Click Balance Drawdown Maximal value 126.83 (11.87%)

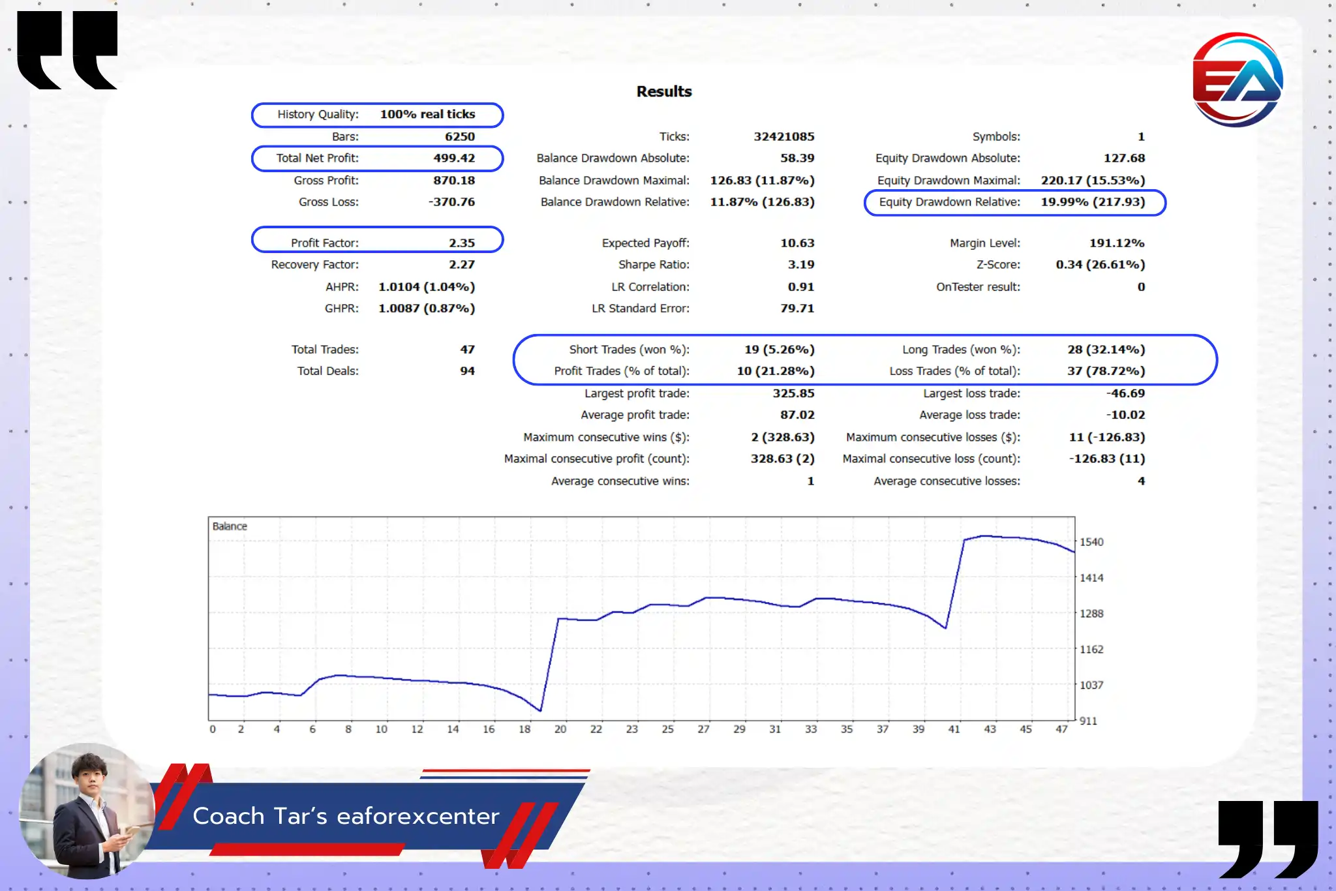click(x=763, y=180)
